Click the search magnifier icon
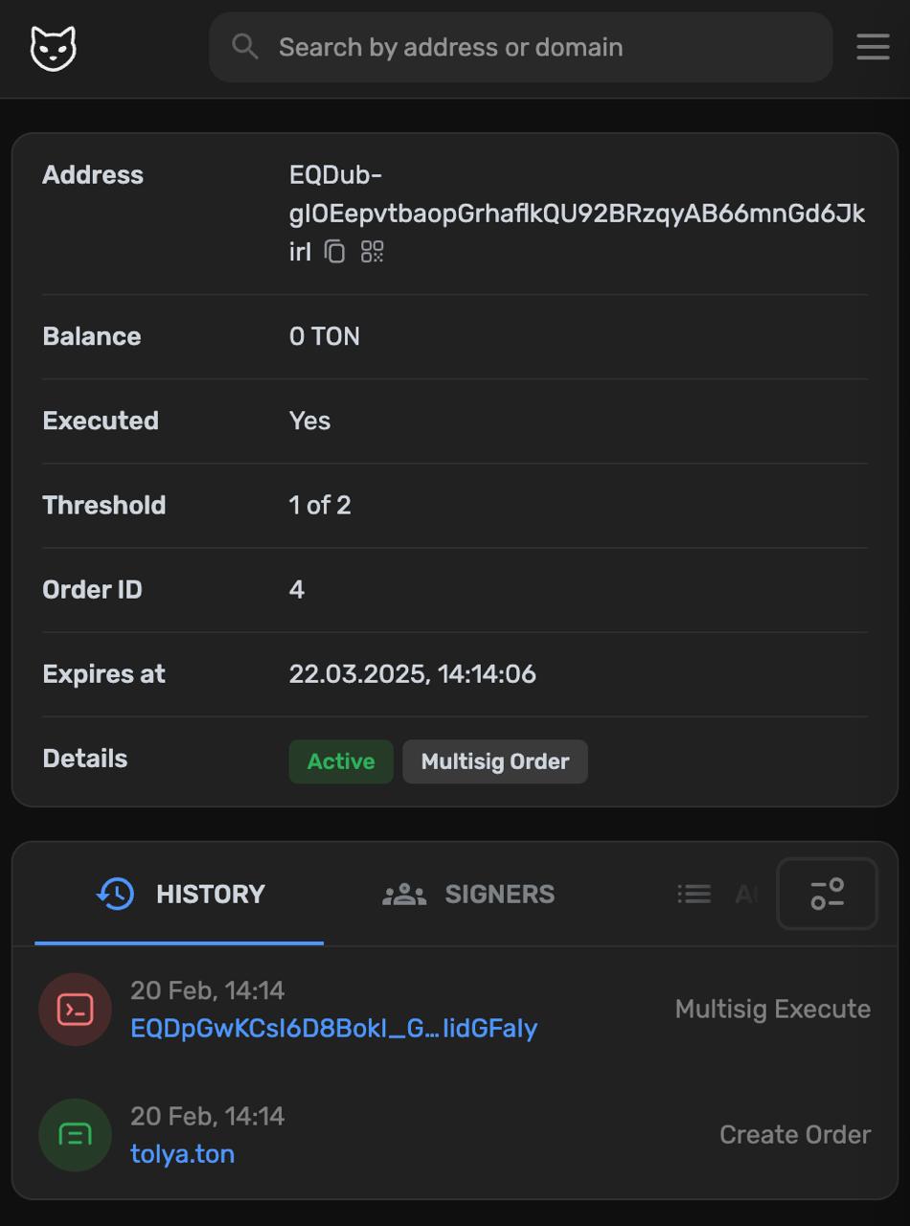The image size is (910, 1226). tap(245, 46)
